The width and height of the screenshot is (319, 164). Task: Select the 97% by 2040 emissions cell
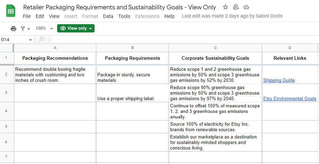(x=215, y=93)
